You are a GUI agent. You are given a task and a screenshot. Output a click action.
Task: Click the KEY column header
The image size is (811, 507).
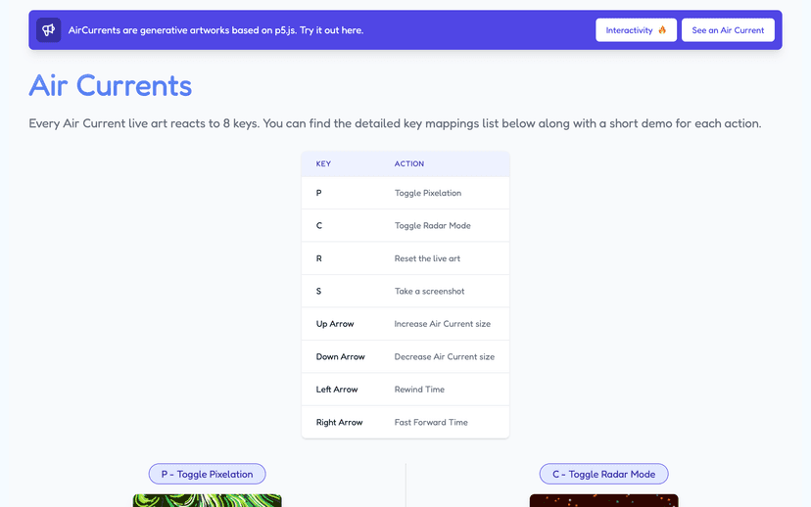pyautogui.click(x=323, y=163)
